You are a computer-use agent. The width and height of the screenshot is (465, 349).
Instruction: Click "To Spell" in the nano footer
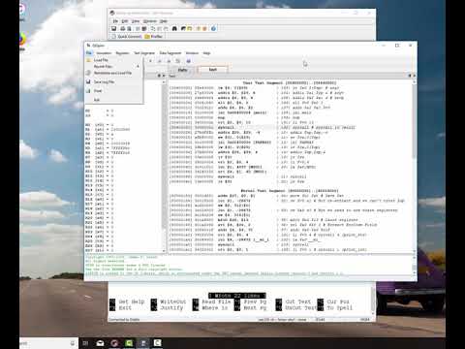coord(339,308)
